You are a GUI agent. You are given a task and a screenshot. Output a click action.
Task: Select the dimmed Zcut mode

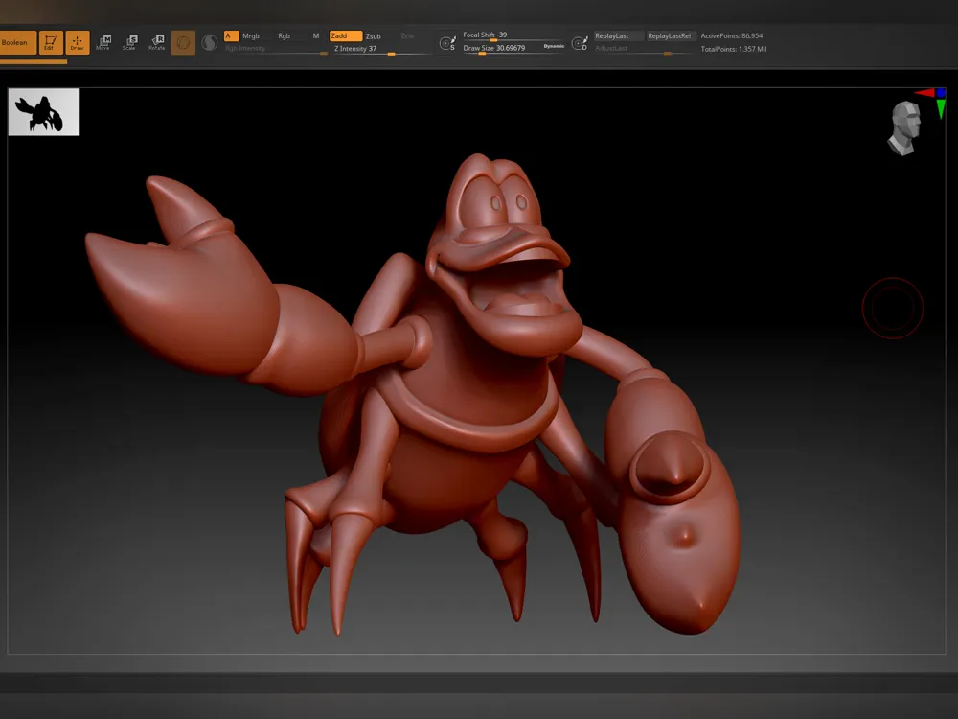[x=407, y=36]
